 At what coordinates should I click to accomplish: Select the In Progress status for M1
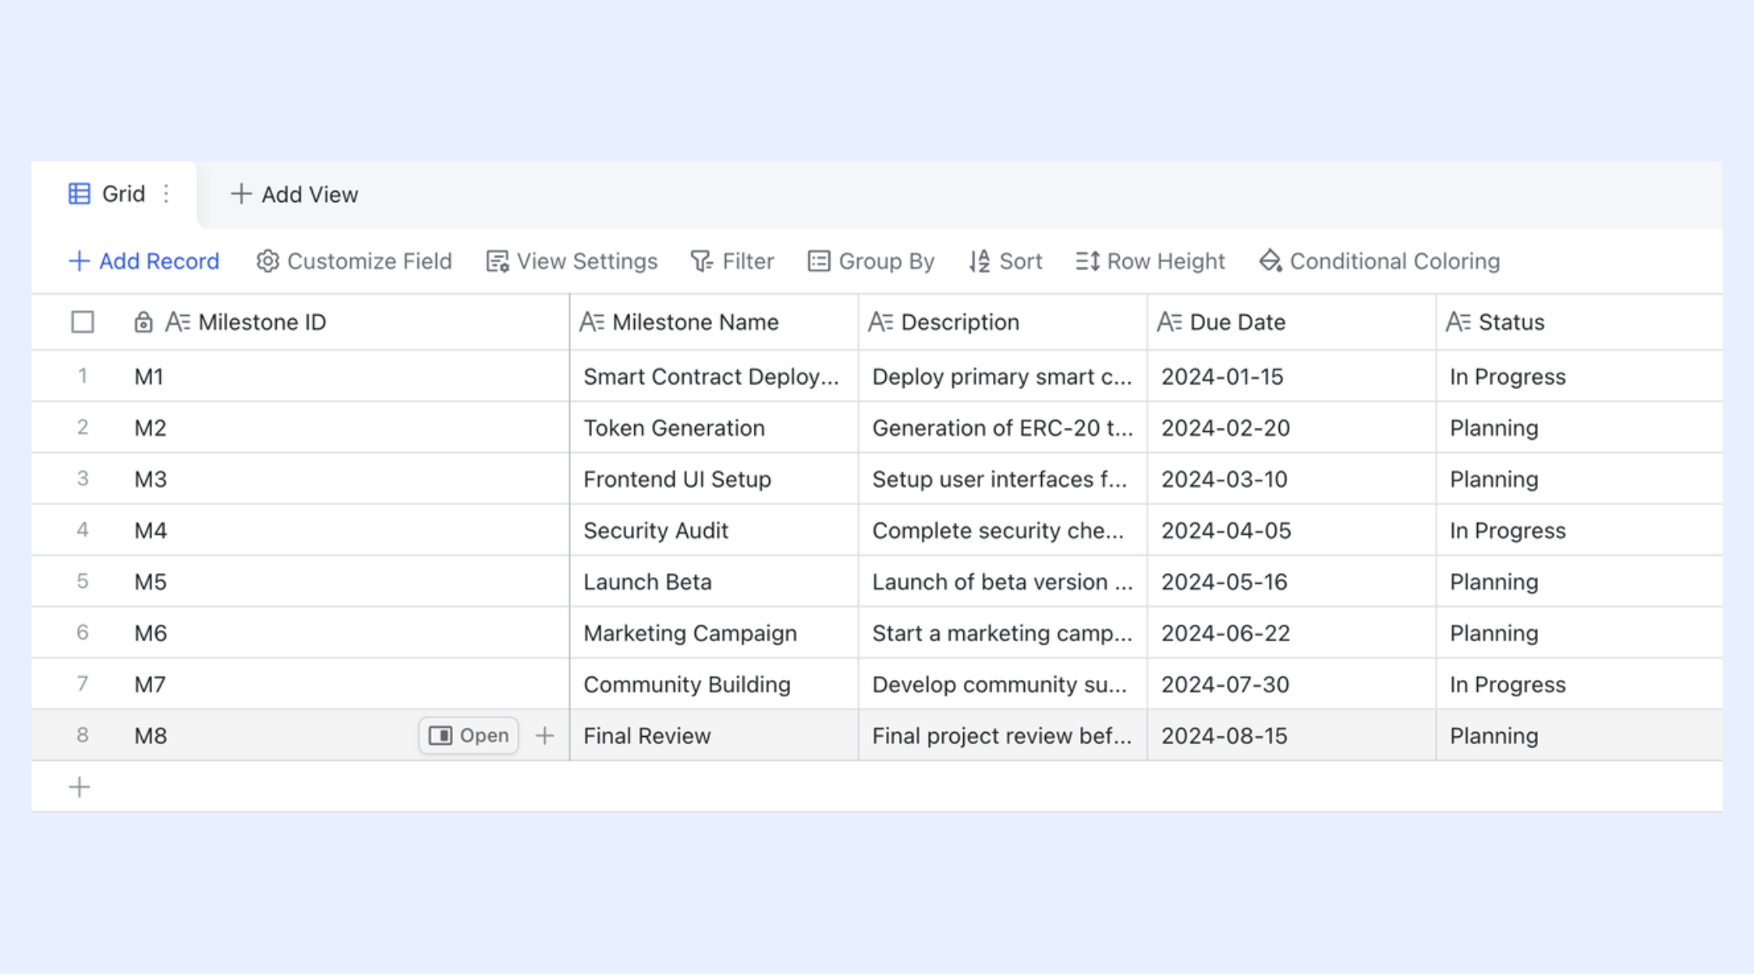click(1579, 377)
